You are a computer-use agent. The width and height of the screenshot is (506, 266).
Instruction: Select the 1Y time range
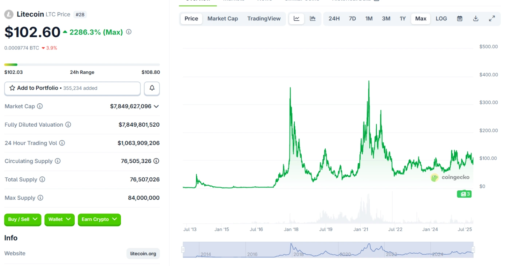coord(403,19)
